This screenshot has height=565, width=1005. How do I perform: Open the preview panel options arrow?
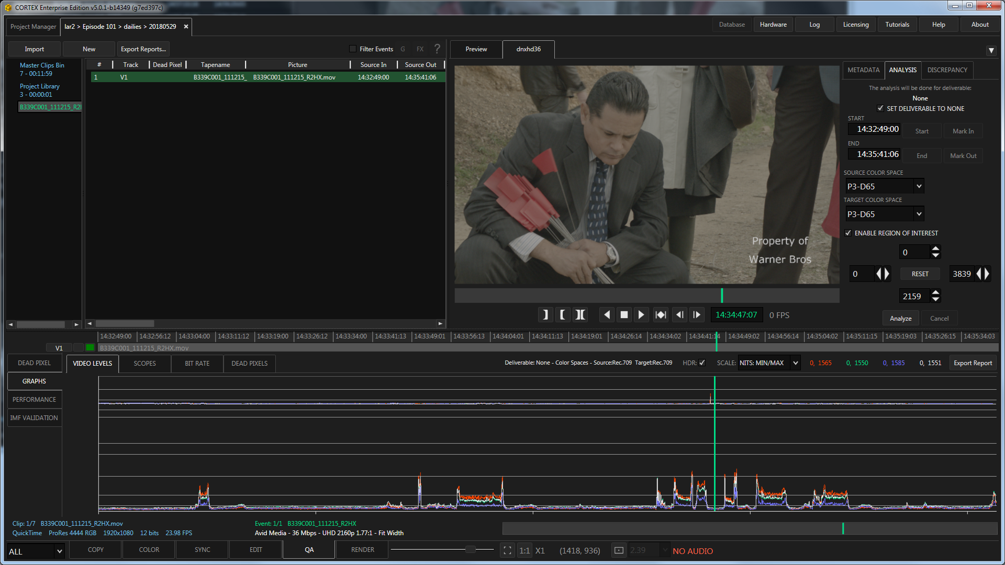991,50
